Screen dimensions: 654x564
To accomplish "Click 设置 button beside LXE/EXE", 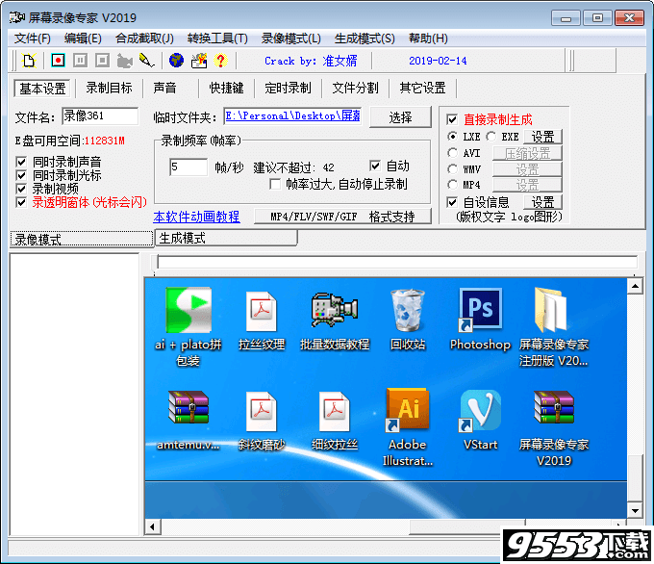I will click(x=542, y=137).
